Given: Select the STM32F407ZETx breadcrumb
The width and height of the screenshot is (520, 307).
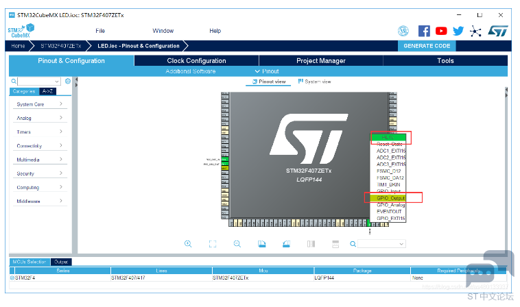Looking at the screenshot, I should click(60, 46).
